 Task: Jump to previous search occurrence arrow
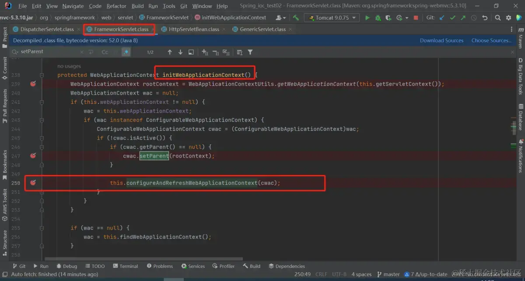pos(170,52)
